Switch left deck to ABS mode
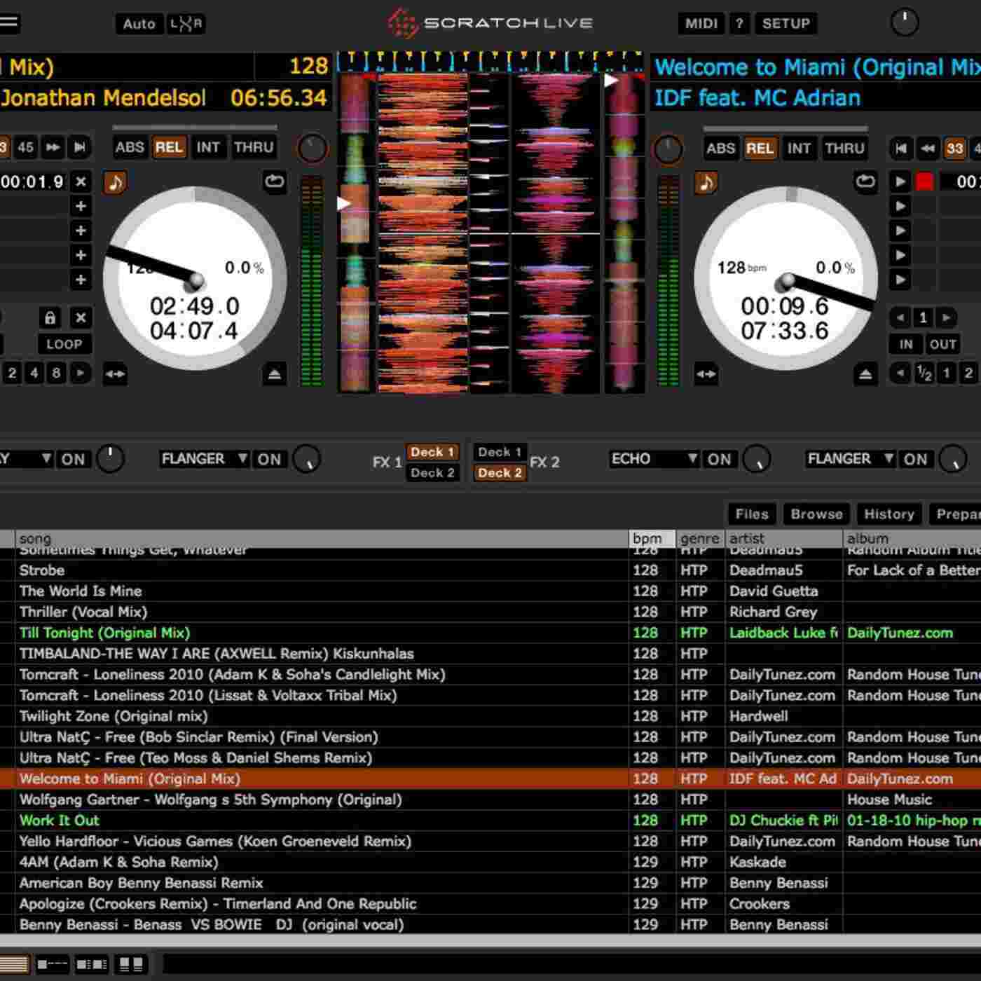981x981 pixels. (130, 147)
